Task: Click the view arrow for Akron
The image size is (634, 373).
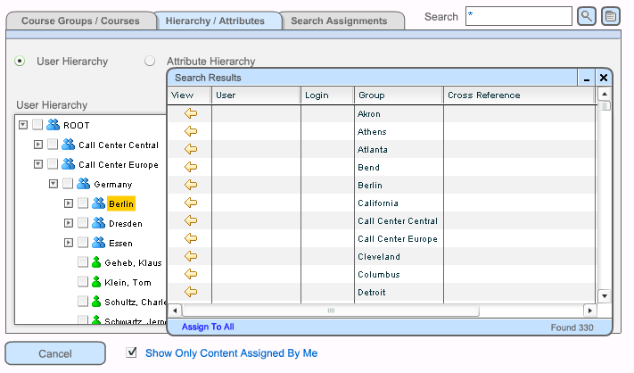Action: click(x=191, y=114)
